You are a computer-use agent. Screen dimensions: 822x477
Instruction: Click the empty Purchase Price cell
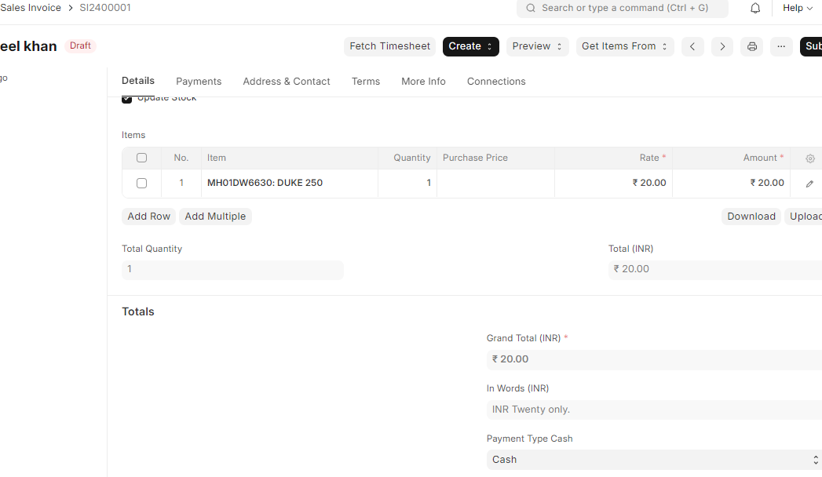point(495,184)
